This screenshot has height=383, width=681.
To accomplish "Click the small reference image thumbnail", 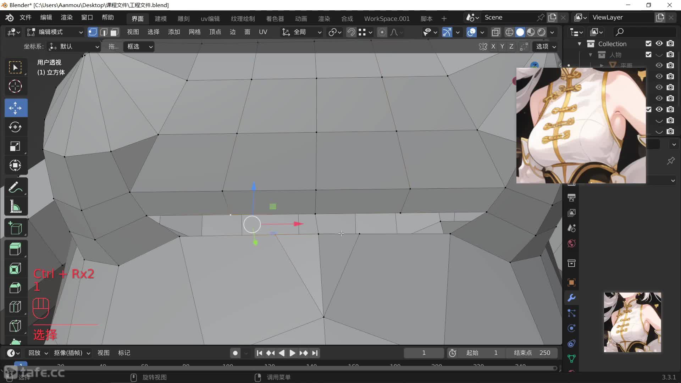I will click(x=632, y=322).
